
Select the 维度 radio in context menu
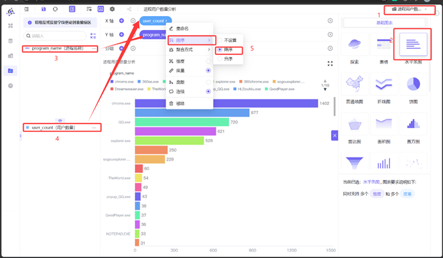[x=208, y=61]
